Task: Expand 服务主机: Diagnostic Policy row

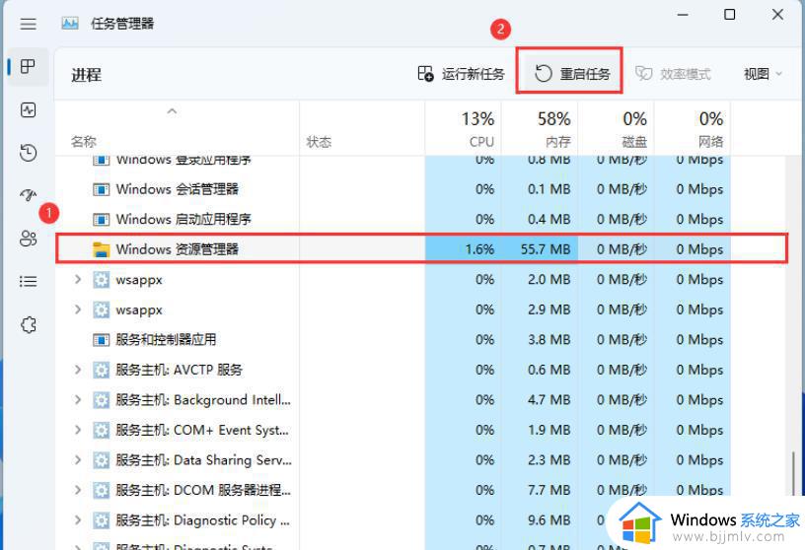Action: click(78, 520)
